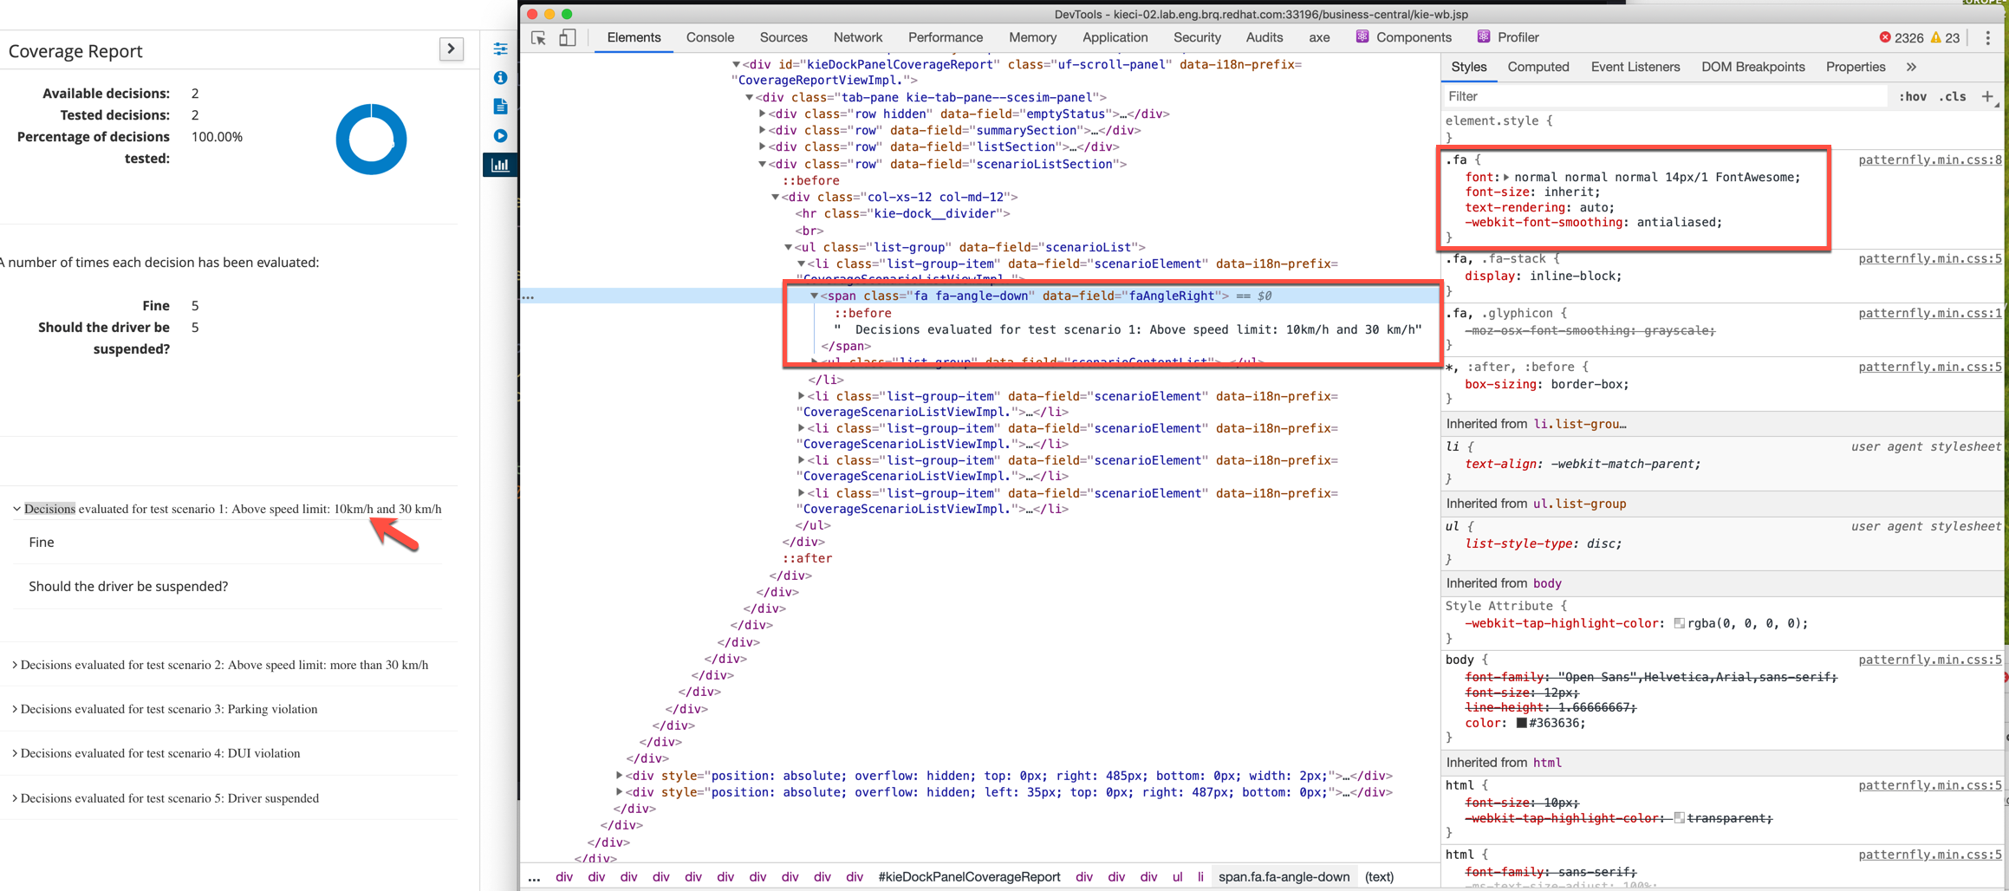The image size is (2009, 891).
Task: Toggle the .cls element classes button
Action: tap(1953, 97)
